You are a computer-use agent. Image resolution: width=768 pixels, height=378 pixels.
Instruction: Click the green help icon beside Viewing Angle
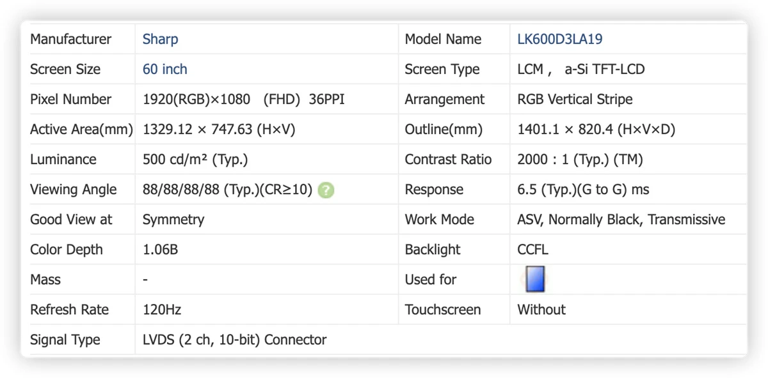pos(326,190)
